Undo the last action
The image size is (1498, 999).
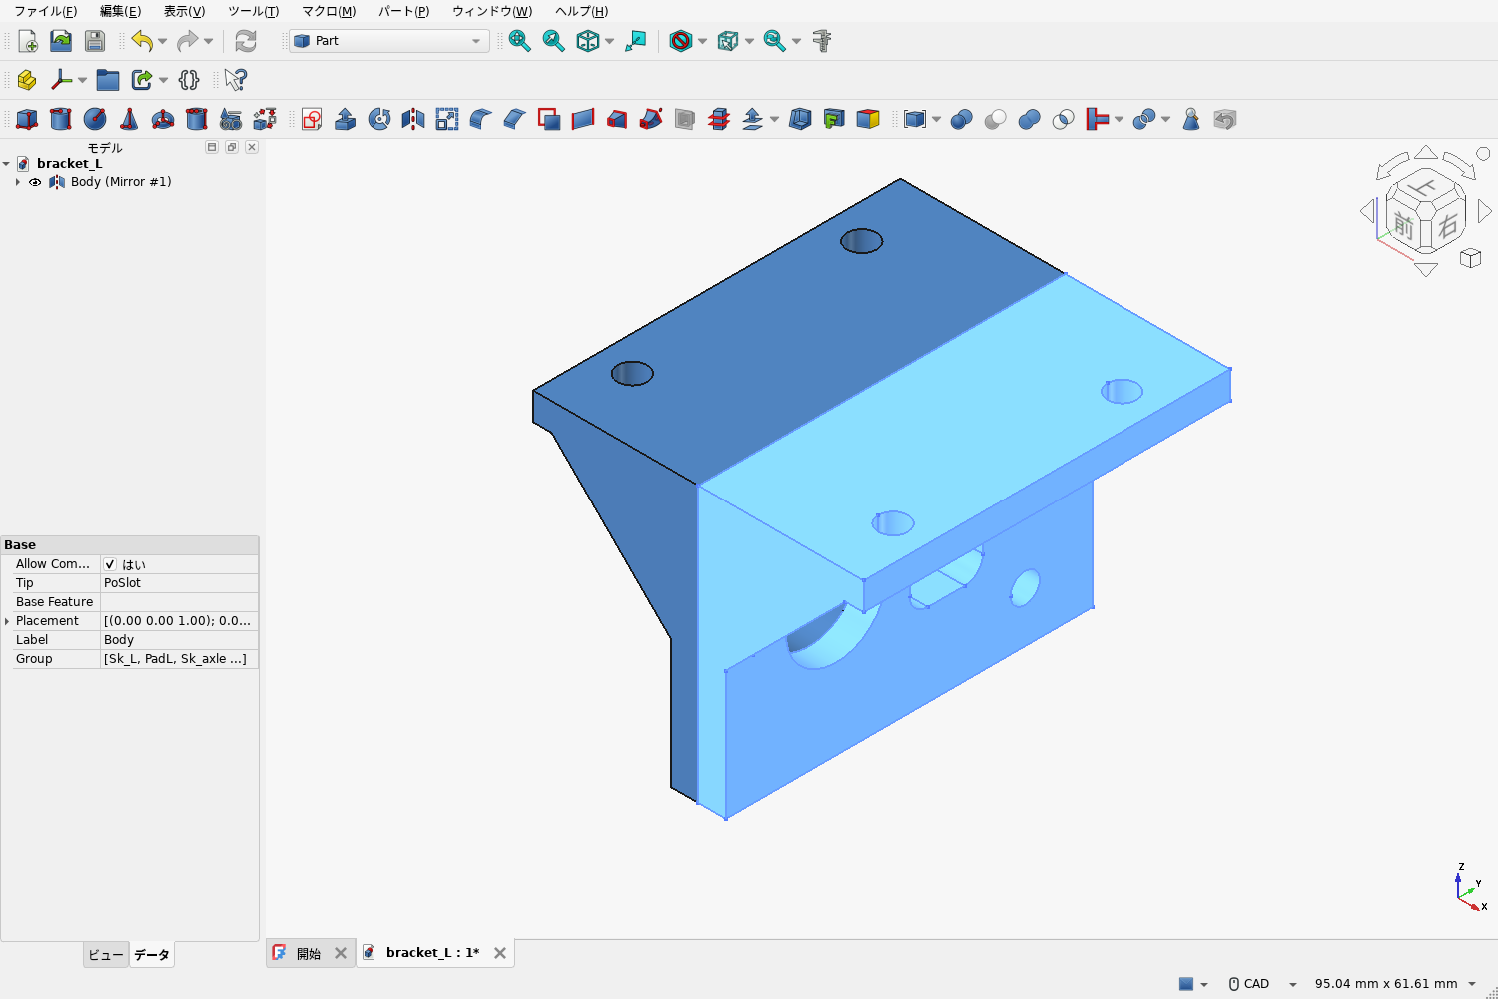[142, 41]
